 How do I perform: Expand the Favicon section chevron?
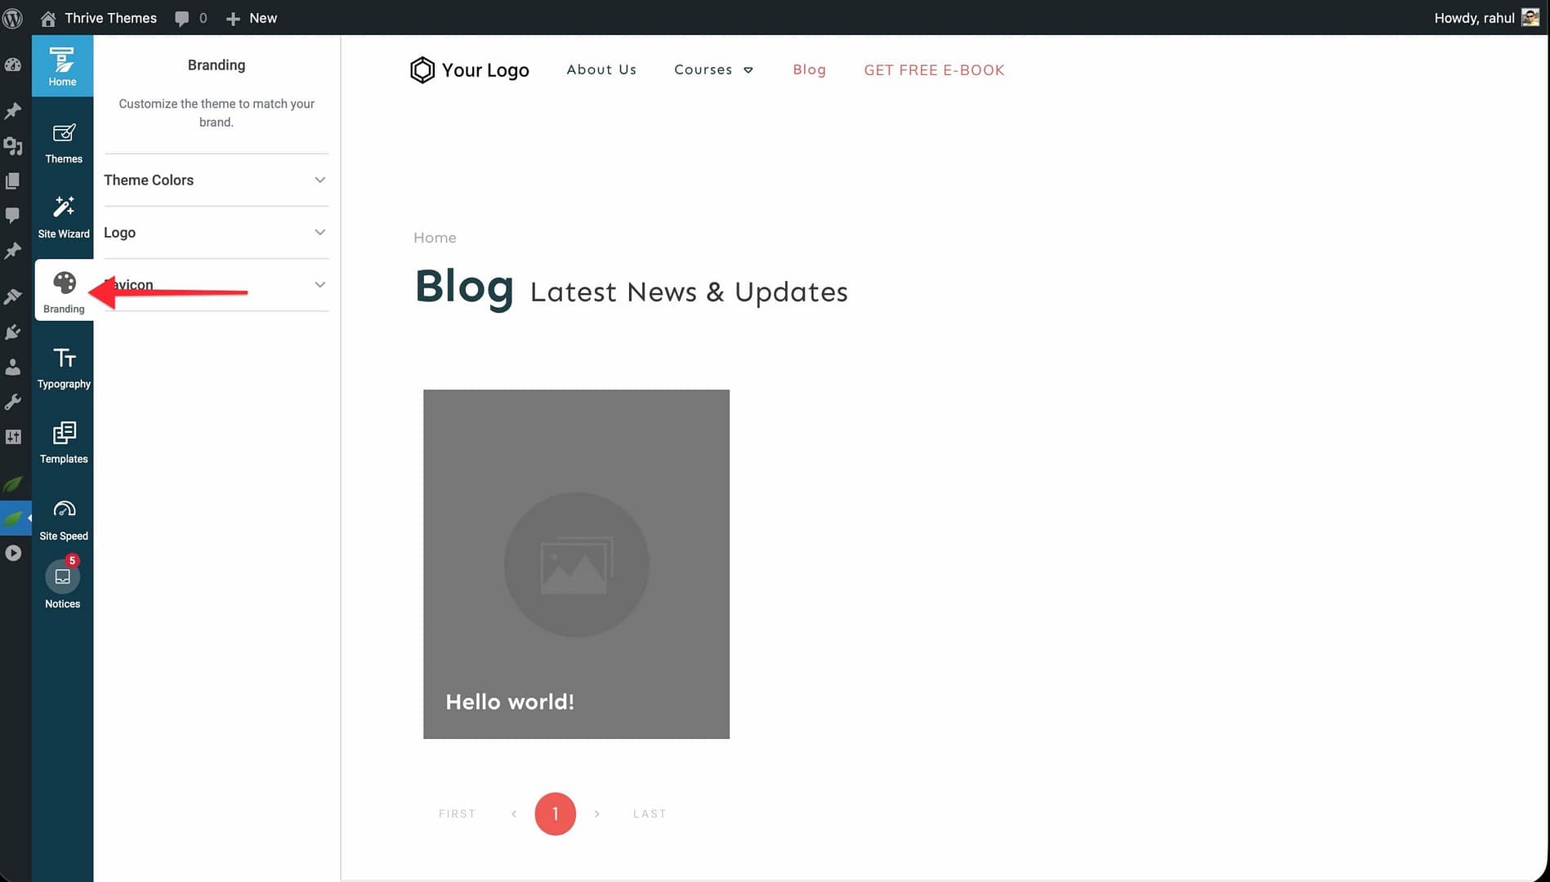pos(319,285)
